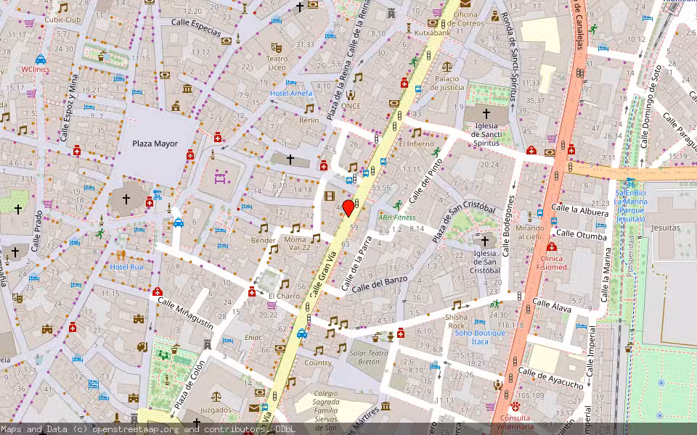The width and height of the screenshot is (697, 435).
Task: Select the Calle de la Parra label
Action: [356, 262]
